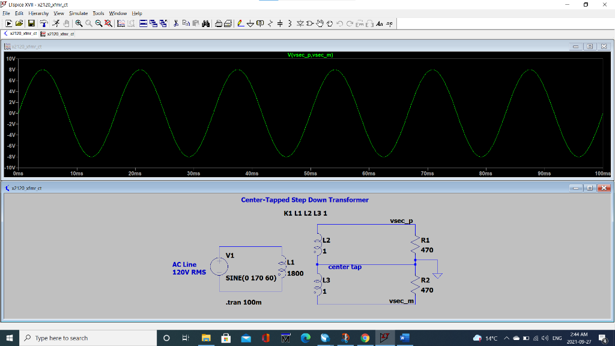Open the Hierarchy menu

[38, 13]
